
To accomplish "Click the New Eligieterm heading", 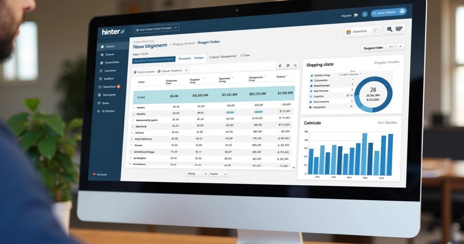I will click(x=150, y=46).
